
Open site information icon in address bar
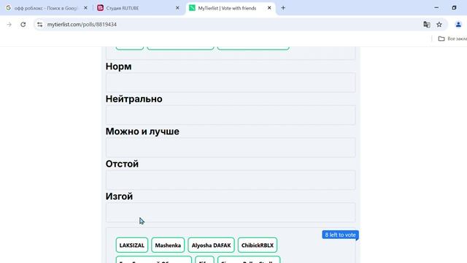point(39,24)
